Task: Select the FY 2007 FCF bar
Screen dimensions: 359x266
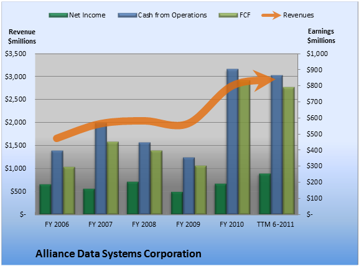Action: pos(113,178)
